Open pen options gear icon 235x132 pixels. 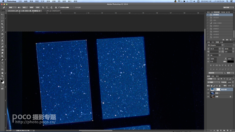[56, 7]
